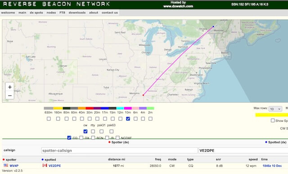288x174 pixels.
Task: Enable the psk63 mode checkbox
Action: [111, 131]
